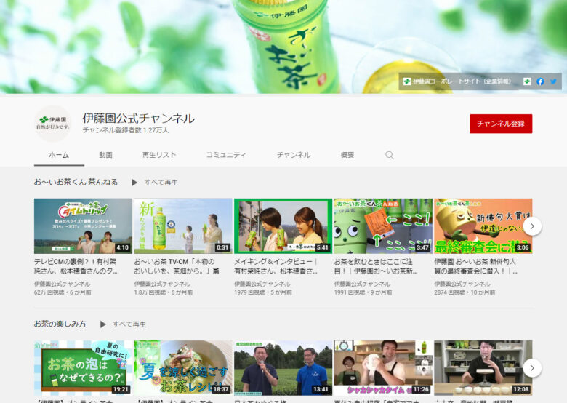Click the 1.8万 回視聴・6 か月前 text

point(164,292)
